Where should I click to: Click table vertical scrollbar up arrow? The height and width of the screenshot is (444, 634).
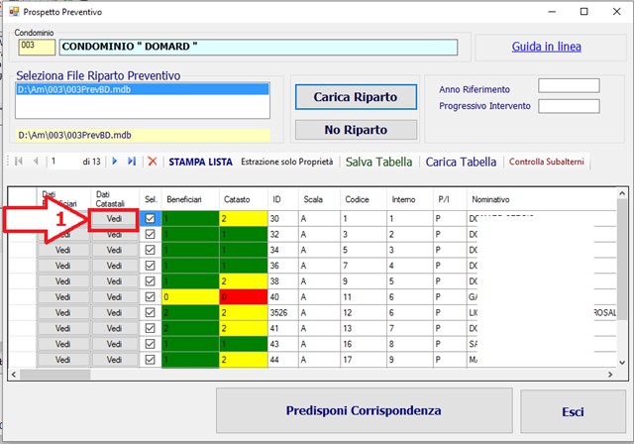(x=622, y=193)
